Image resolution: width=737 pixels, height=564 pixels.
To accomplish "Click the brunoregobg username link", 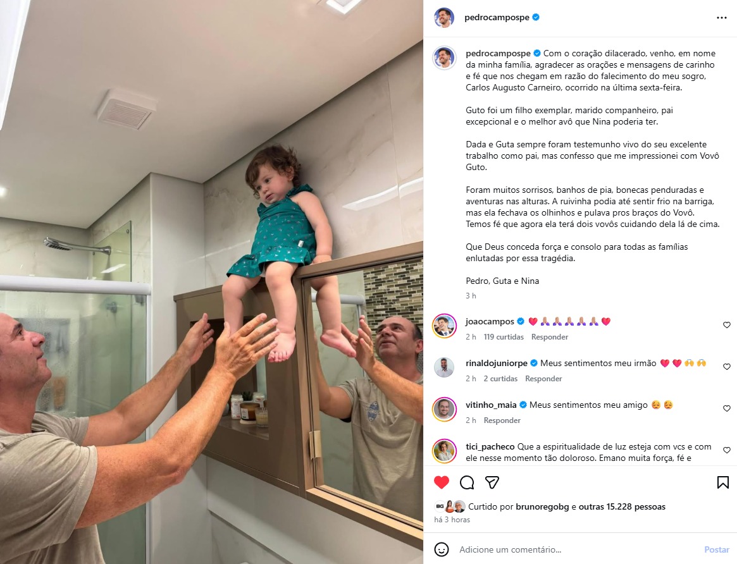I will pyautogui.click(x=542, y=506).
